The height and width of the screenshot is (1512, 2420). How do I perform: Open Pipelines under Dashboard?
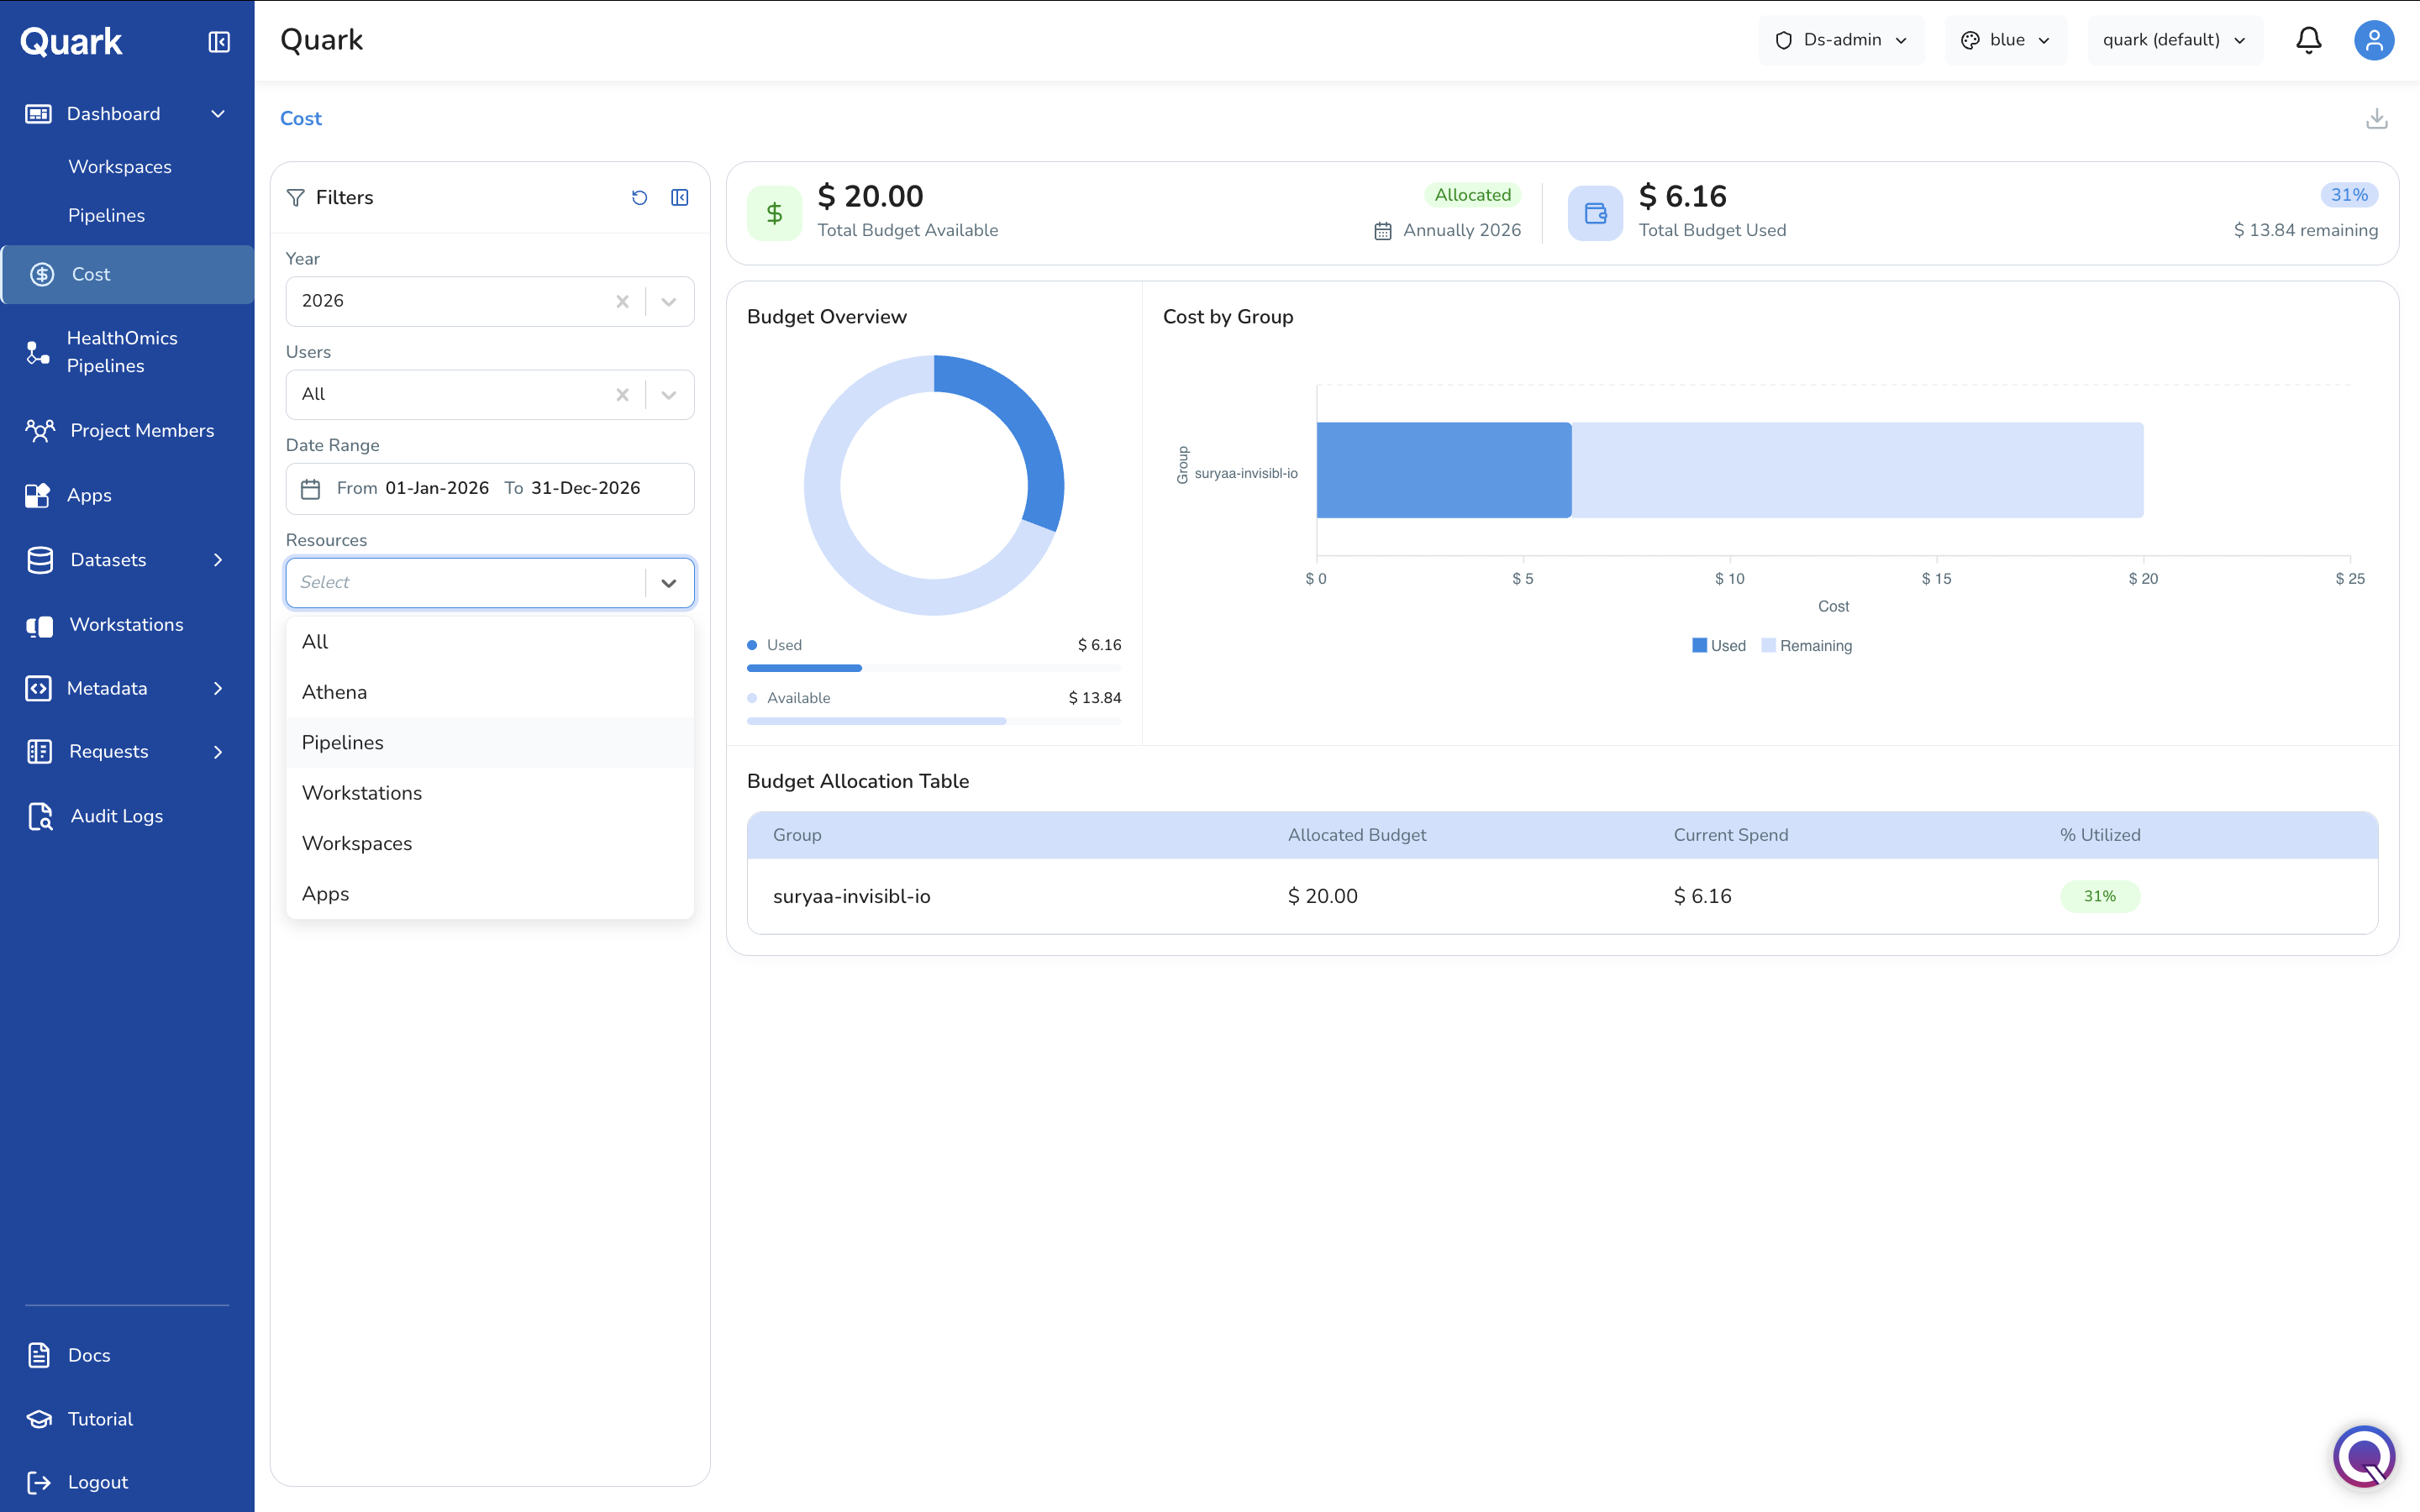[106, 216]
